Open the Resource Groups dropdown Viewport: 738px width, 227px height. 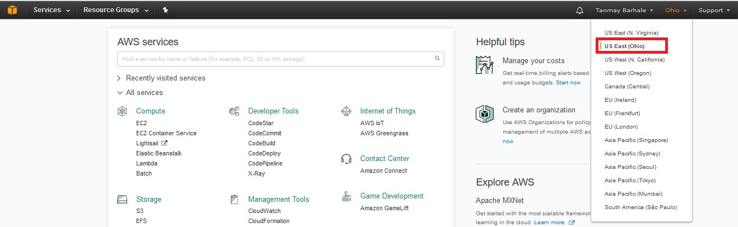115,10
